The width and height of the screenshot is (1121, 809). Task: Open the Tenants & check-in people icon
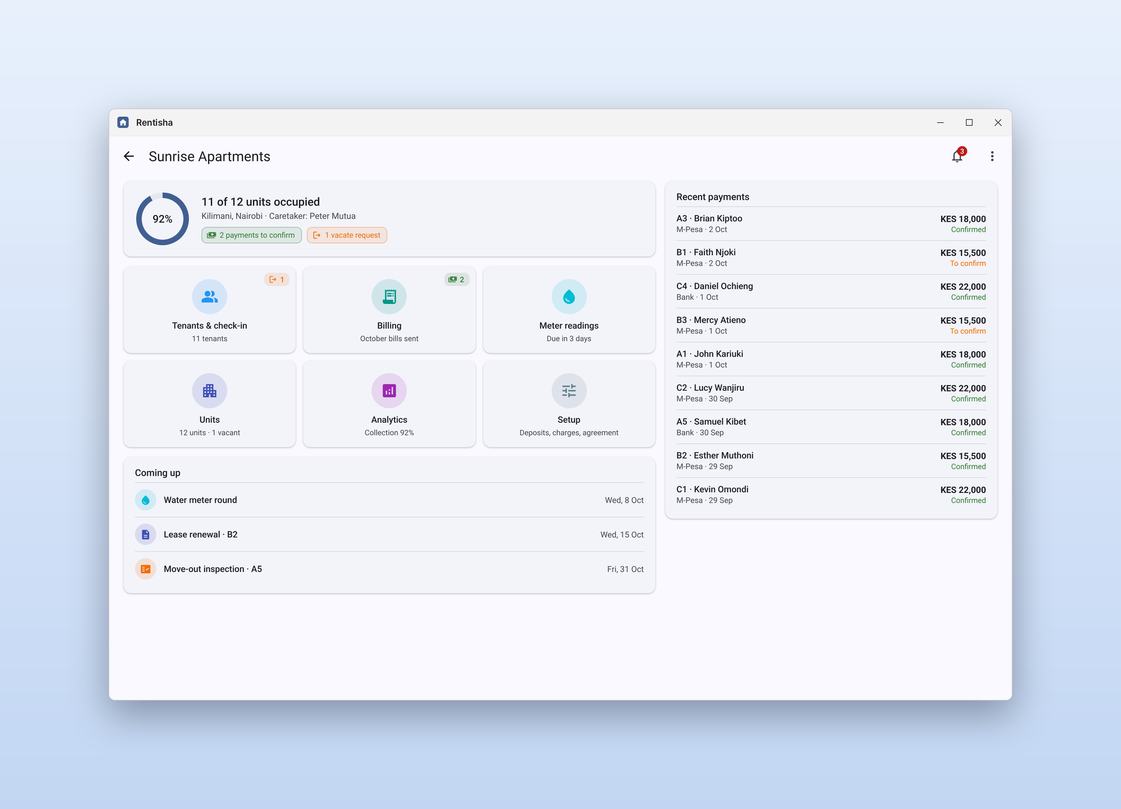coord(210,297)
